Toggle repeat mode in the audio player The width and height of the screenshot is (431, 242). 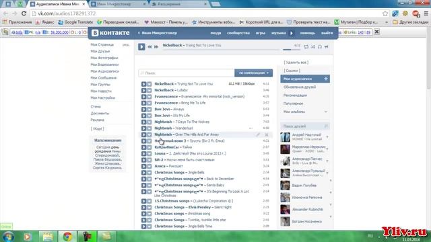(x=306, y=47)
